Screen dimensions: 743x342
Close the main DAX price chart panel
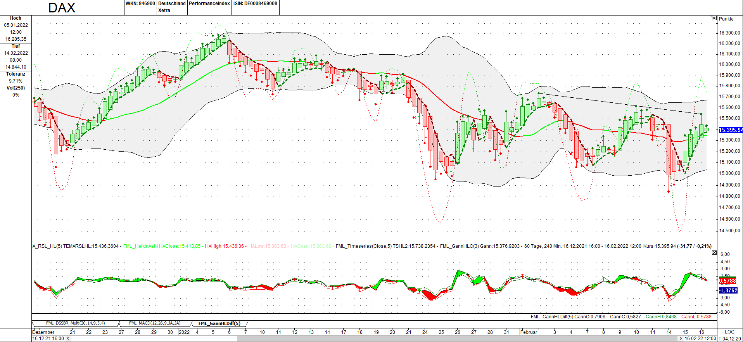(x=714, y=18)
